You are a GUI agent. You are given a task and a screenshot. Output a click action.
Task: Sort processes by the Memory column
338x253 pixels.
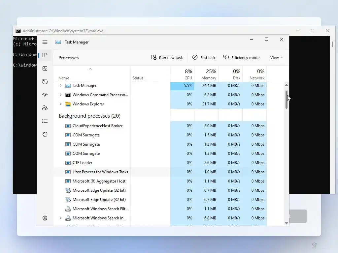click(x=207, y=74)
